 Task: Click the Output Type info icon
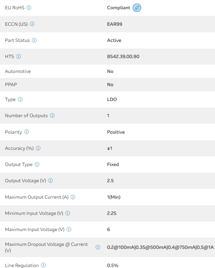37,164
